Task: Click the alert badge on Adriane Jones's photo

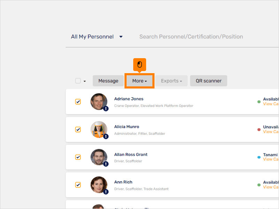Action: (106, 109)
